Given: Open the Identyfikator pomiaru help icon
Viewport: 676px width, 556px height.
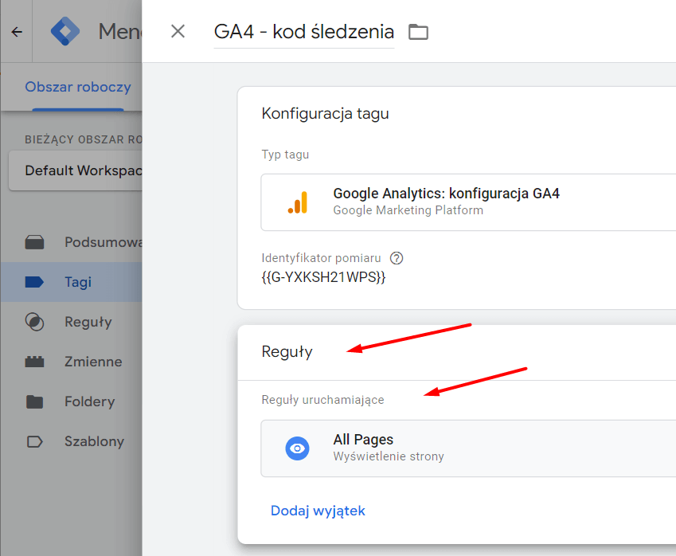Looking at the screenshot, I should point(397,258).
